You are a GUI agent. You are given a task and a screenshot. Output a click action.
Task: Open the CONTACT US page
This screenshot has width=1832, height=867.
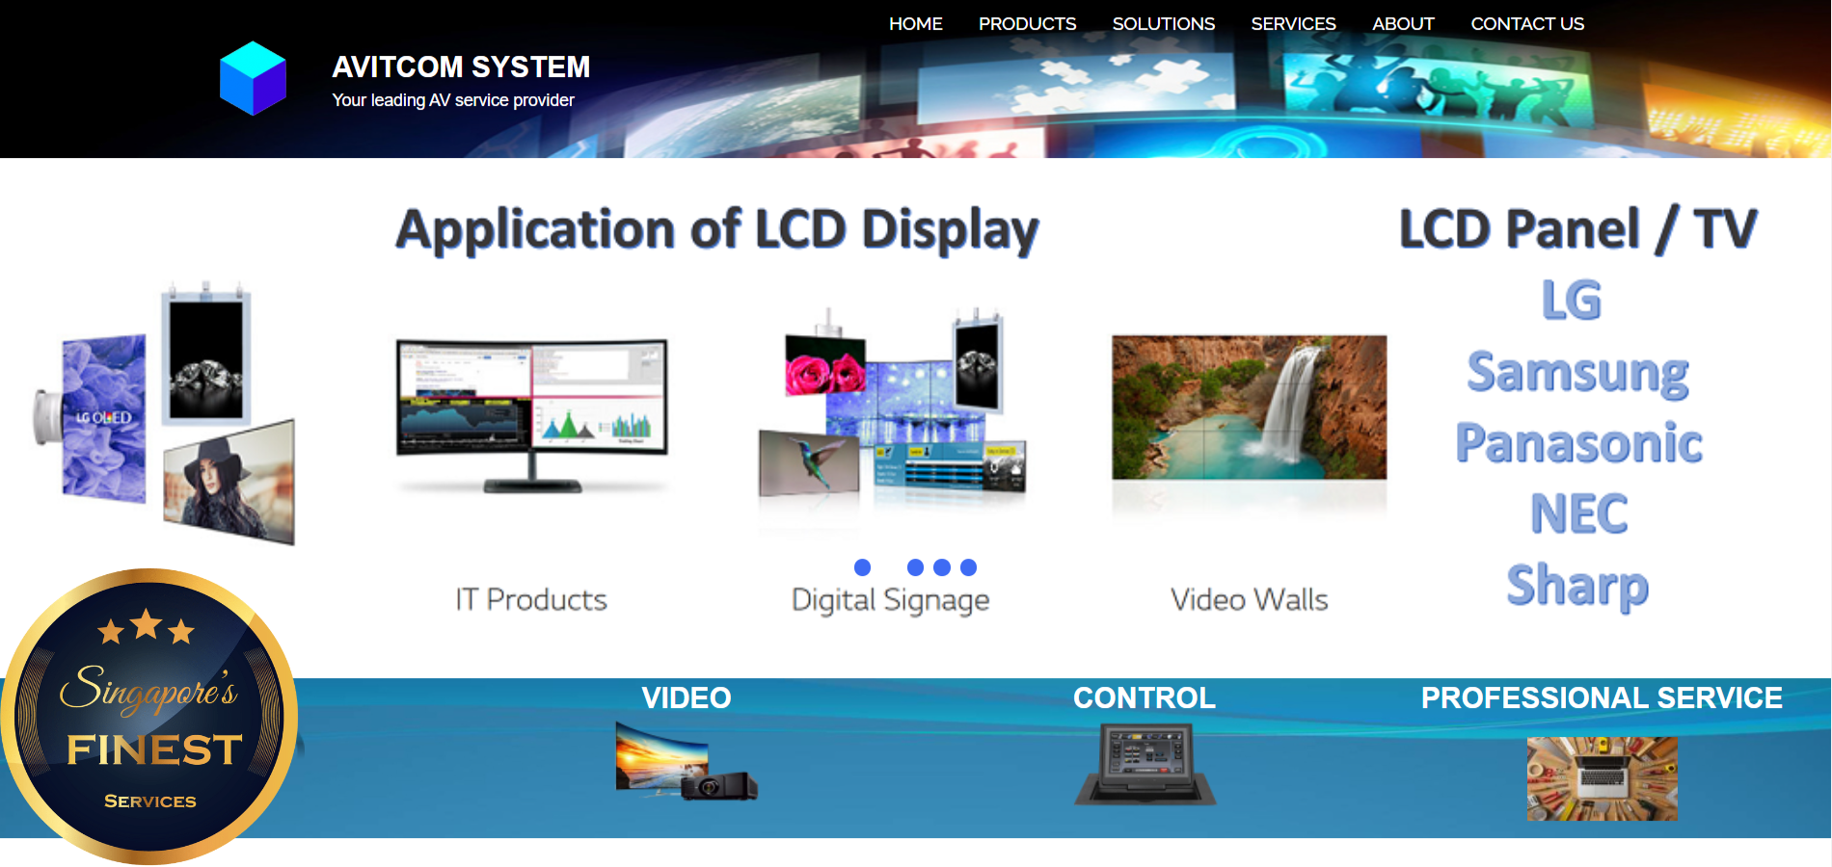tap(1527, 24)
